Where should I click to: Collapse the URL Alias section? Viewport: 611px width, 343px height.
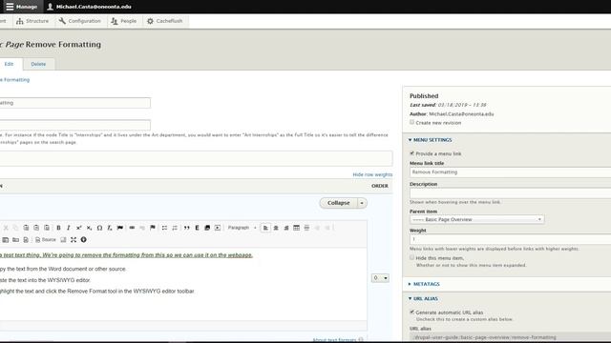[x=423, y=299]
